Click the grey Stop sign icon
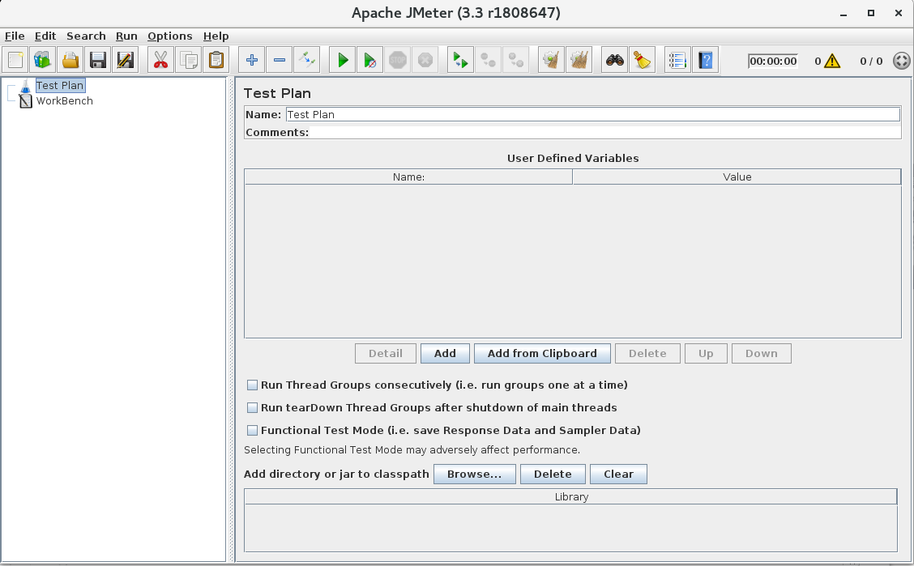Screen dimensions: 914x566 (398, 60)
